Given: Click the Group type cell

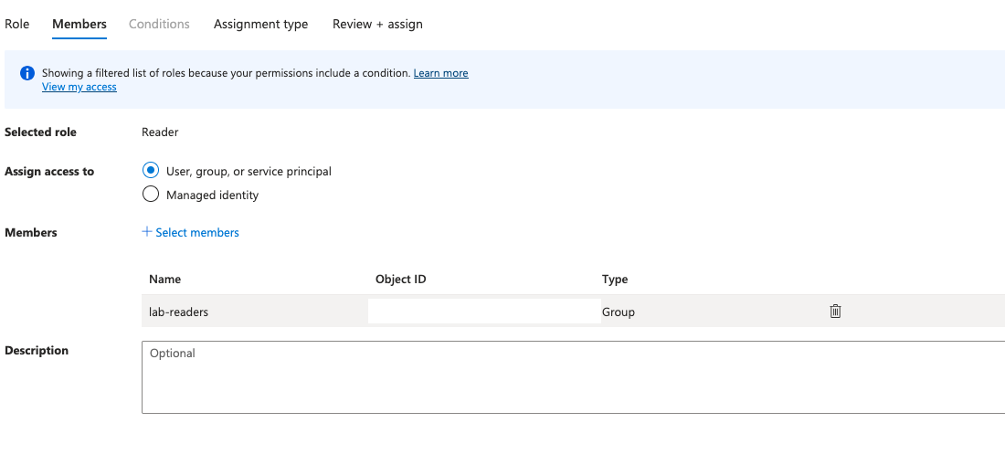Looking at the screenshot, I should pos(619,312).
